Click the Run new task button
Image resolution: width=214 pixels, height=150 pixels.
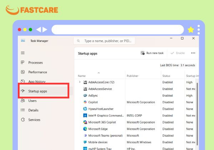(x=152, y=53)
